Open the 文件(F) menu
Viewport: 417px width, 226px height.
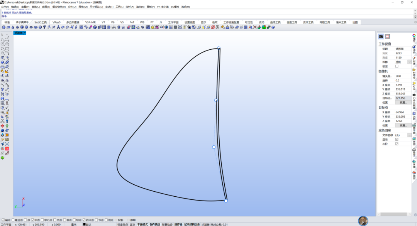tap(5, 7)
